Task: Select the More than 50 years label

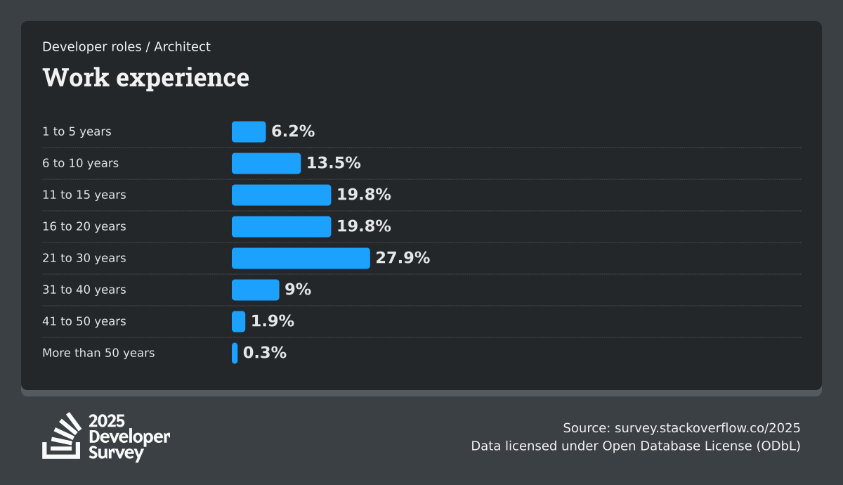Action: 98,353
